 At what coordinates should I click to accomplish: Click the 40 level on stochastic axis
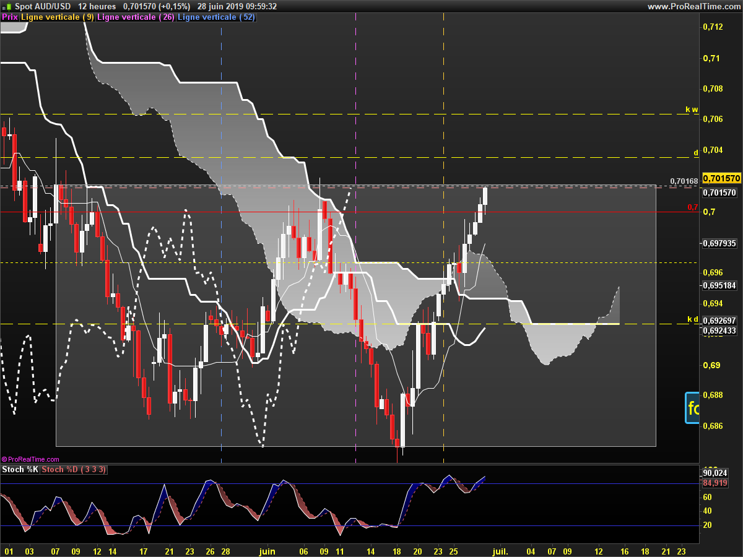pyautogui.click(x=708, y=511)
